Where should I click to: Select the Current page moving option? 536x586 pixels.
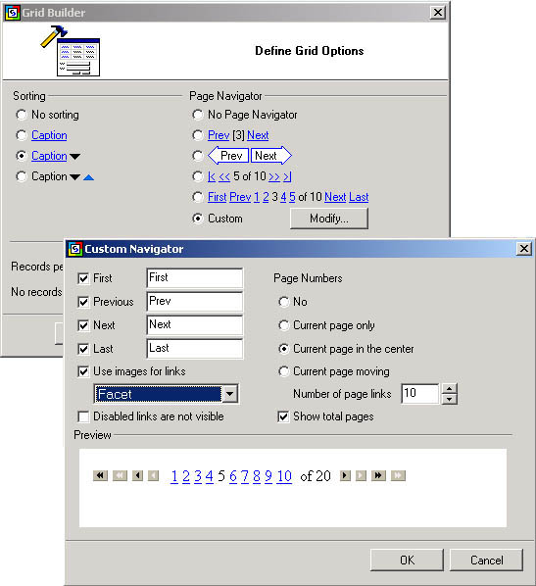tap(284, 371)
